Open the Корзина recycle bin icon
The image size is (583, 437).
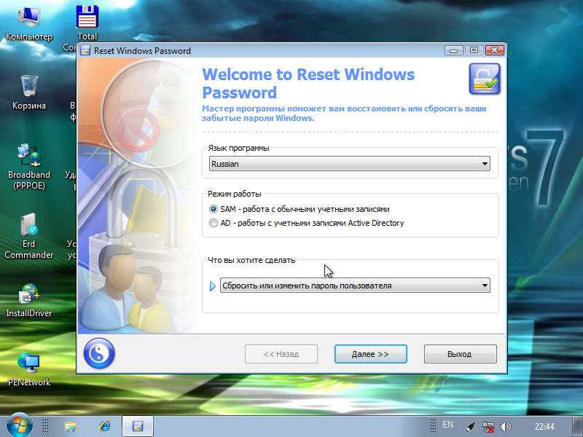click(x=29, y=92)
